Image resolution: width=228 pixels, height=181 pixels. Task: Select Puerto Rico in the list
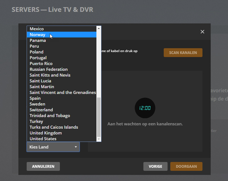coord(62,64)
